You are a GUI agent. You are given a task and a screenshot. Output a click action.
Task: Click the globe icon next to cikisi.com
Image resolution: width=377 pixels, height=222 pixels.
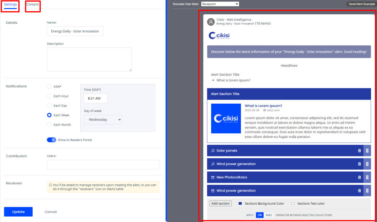coord(265,110)
